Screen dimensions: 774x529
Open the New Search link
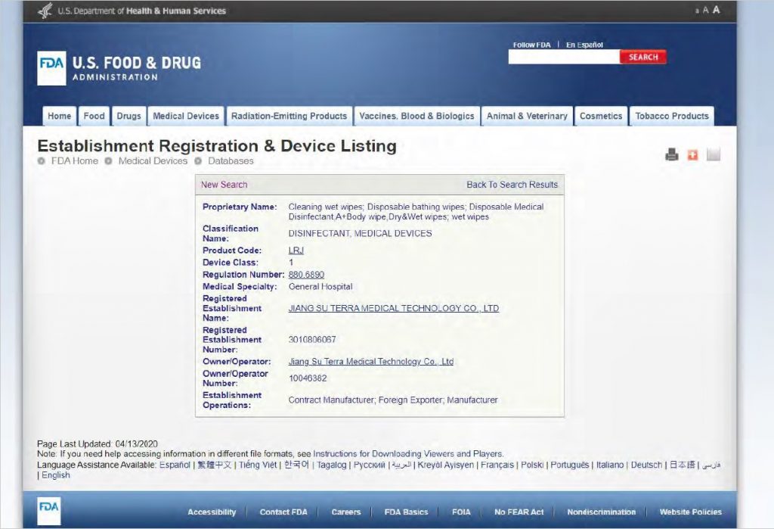tap(224, 185)
